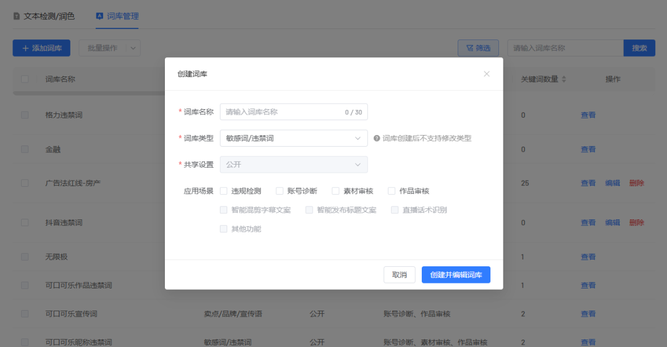Click the 账号诊断、作品审核 scenario cell

click(x=417, y=314)
